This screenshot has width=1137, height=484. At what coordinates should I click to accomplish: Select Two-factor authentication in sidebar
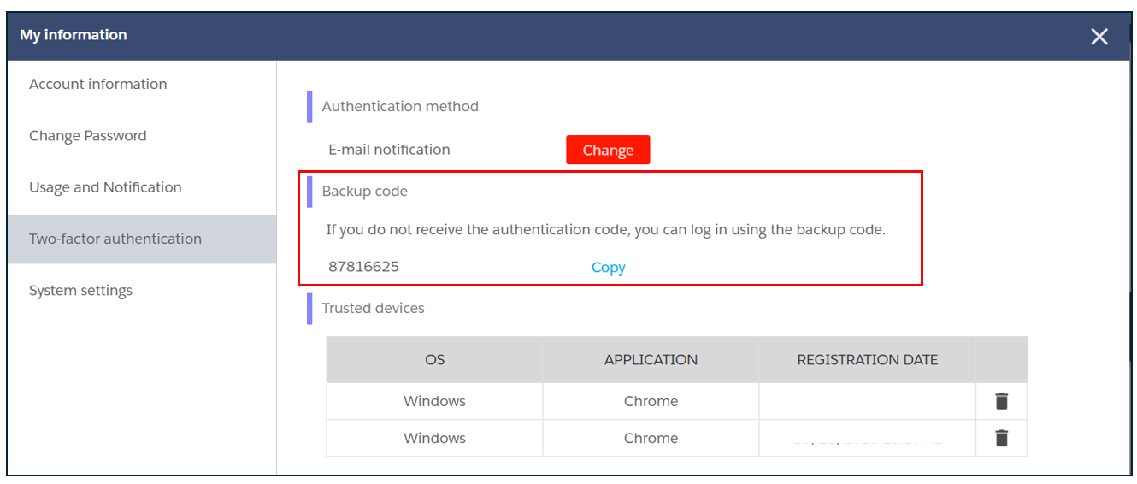[115, 239]
